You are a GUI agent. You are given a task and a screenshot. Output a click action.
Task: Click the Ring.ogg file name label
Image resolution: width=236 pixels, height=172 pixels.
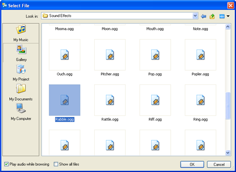click(201, 119)
